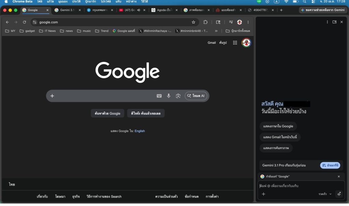The image size is (349, 206).
Task: Open the Google apps grid
Action: (235, 43)
